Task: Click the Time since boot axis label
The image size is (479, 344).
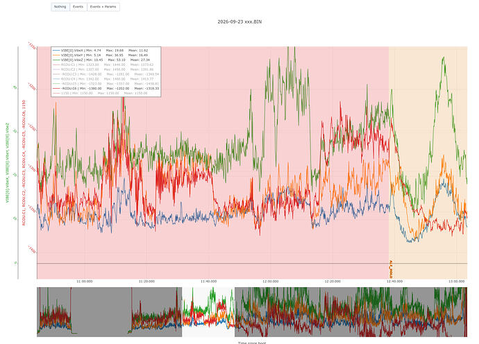Action: [252, 343]
